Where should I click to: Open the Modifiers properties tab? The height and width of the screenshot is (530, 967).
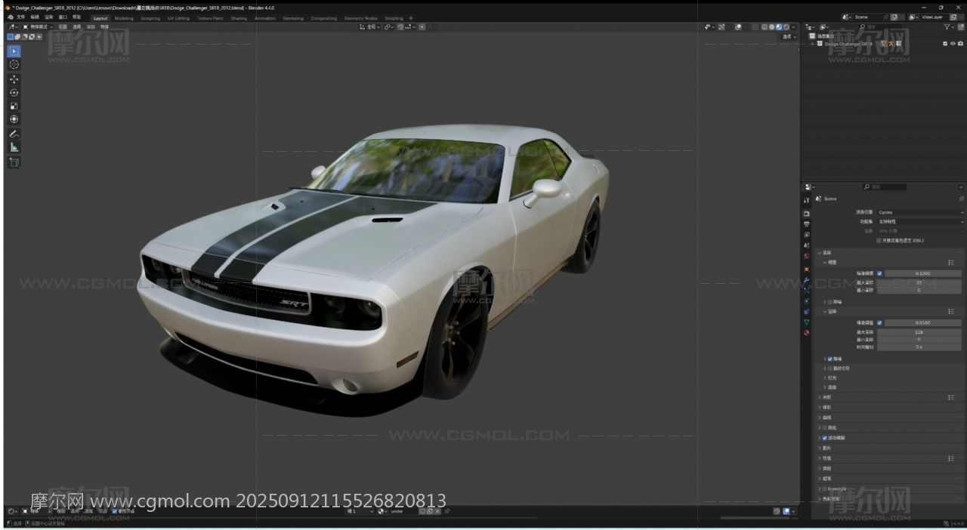click(x=807, y=280)
